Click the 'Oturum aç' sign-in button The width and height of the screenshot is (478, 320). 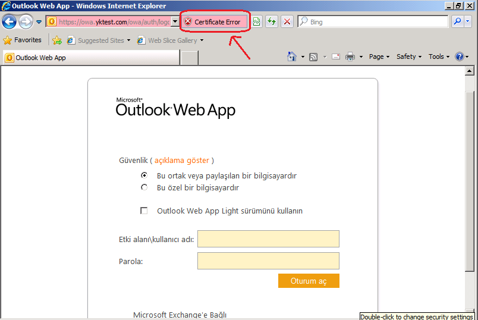tap(309, 281)
